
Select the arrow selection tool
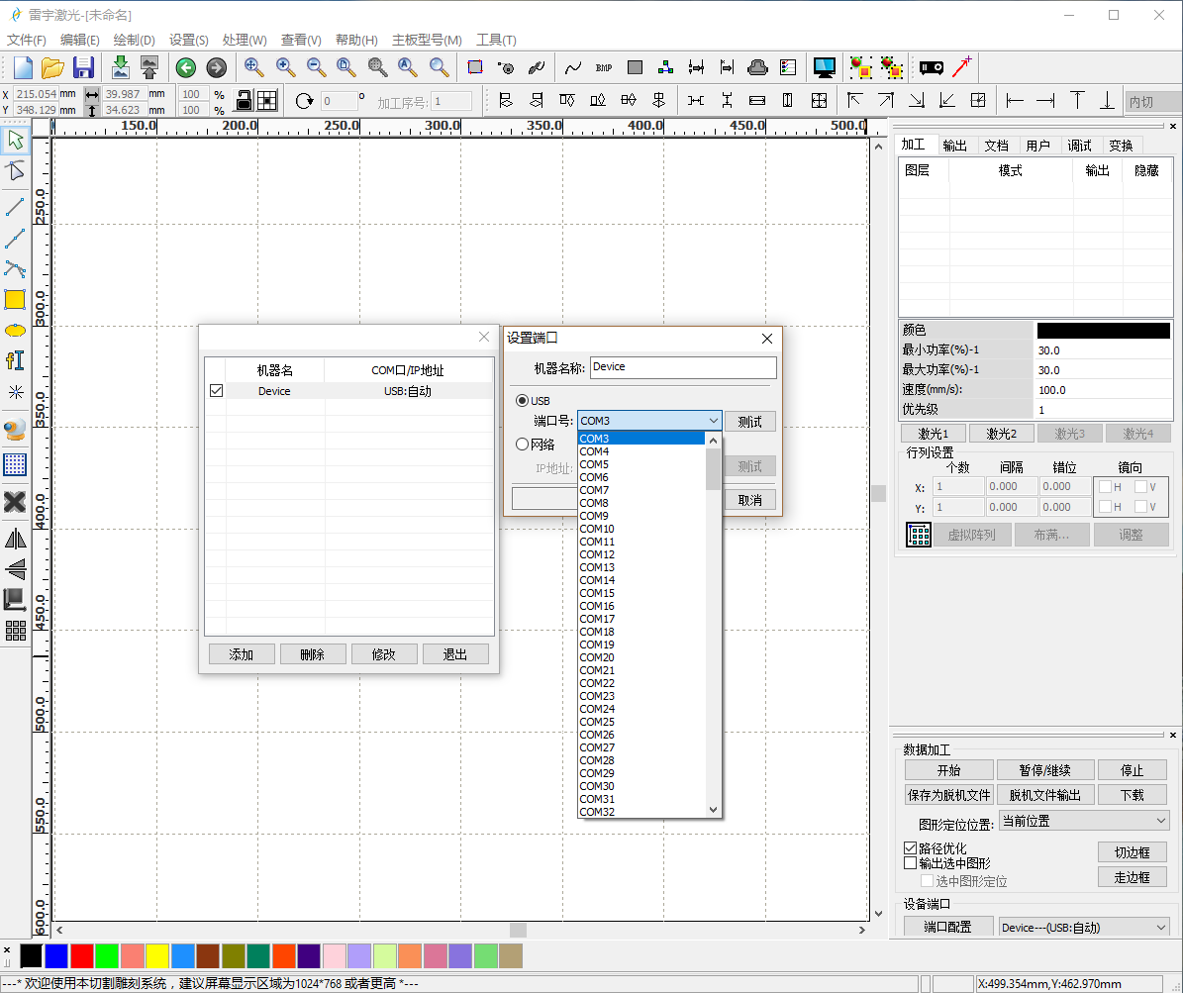pyautogui.click(x=15, y=140)
